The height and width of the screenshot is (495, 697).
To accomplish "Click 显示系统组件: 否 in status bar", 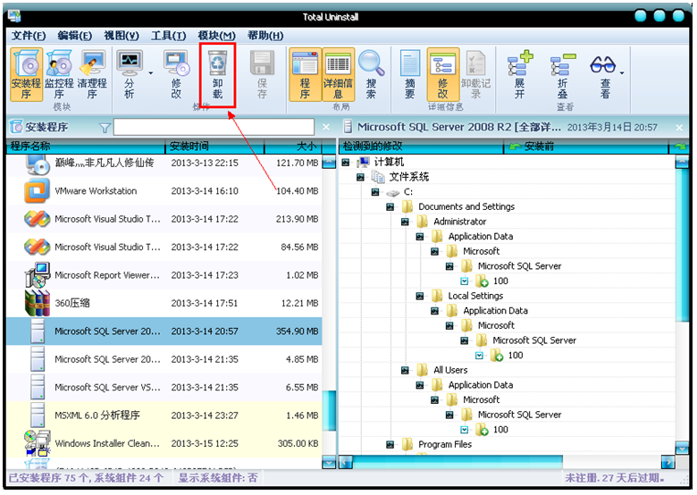I will click(218, 478).
